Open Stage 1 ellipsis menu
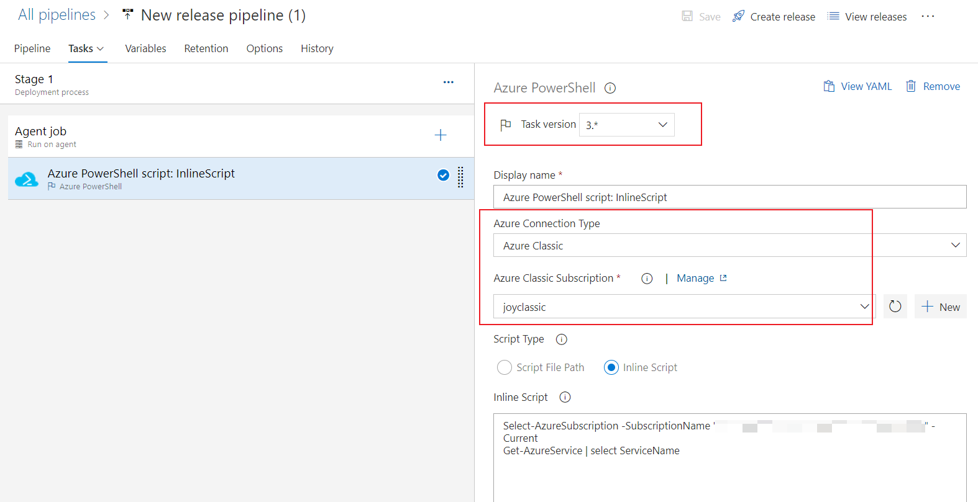978x502 pixels. coord(448,82)
